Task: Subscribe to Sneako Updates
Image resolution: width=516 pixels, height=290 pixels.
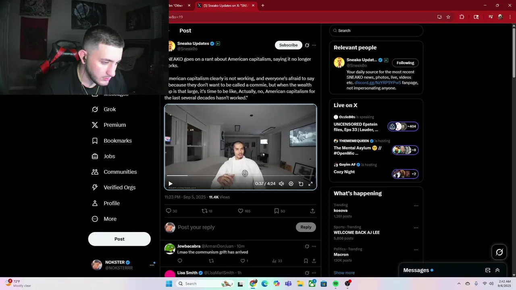Action: (288, 45)
